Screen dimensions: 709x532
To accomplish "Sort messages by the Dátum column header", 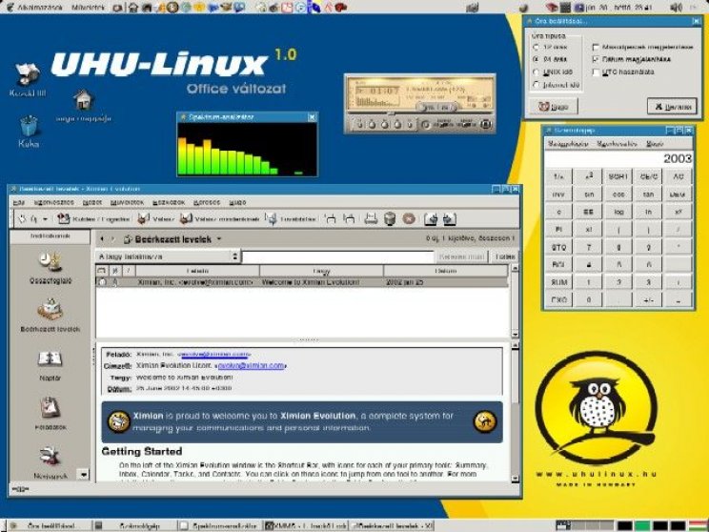I will (445, 271).
